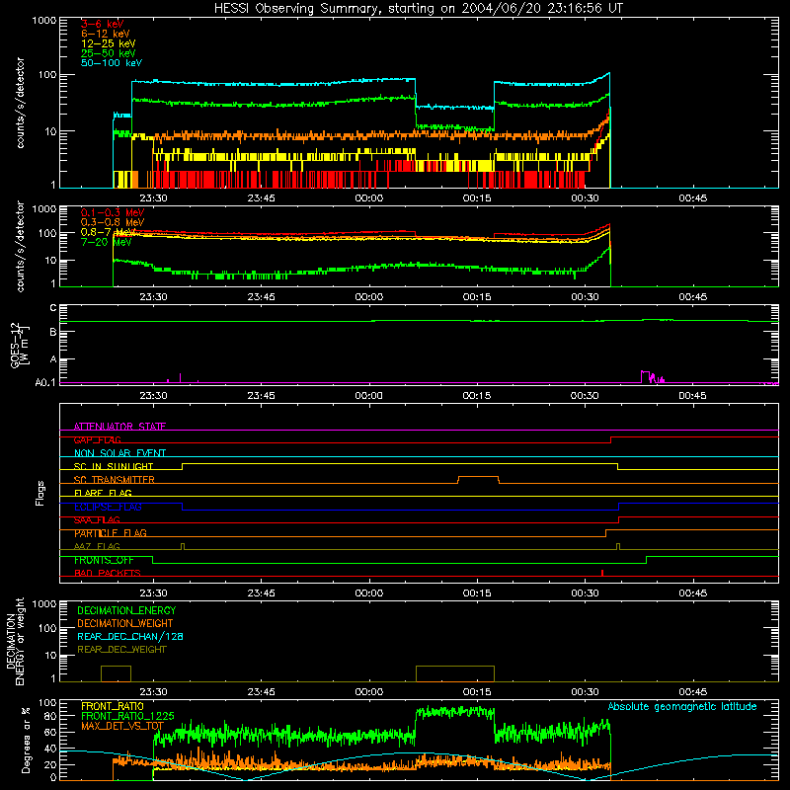Image resolution: width=790 pixels, height=790 pixels.
Task: Select the red 3-6 keV legend label
Action: (103, 24)
